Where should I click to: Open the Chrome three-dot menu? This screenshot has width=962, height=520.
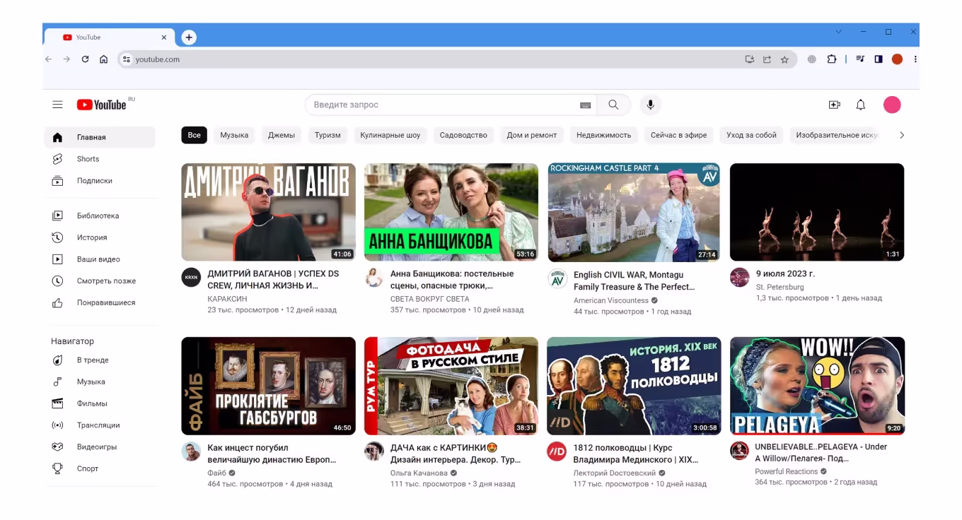(x=915, y=59)
